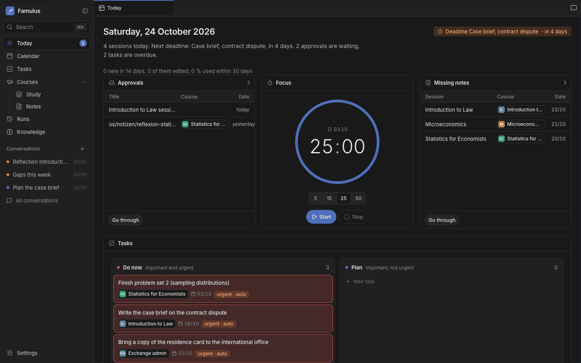Go through pending approvals

125,220
